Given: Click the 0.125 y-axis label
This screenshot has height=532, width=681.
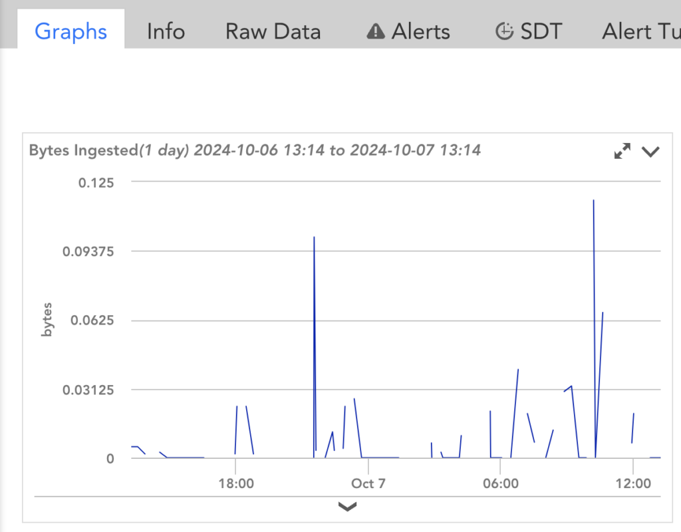Looking at the screenshot, I should click(96, 183).
